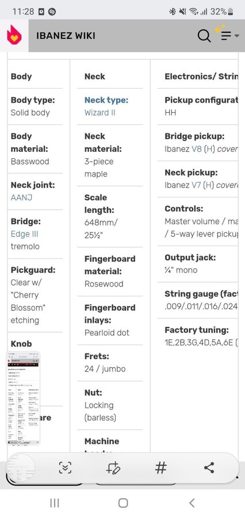
Task: Open the Edge III bridge link
Action: (x=24, y=234)
